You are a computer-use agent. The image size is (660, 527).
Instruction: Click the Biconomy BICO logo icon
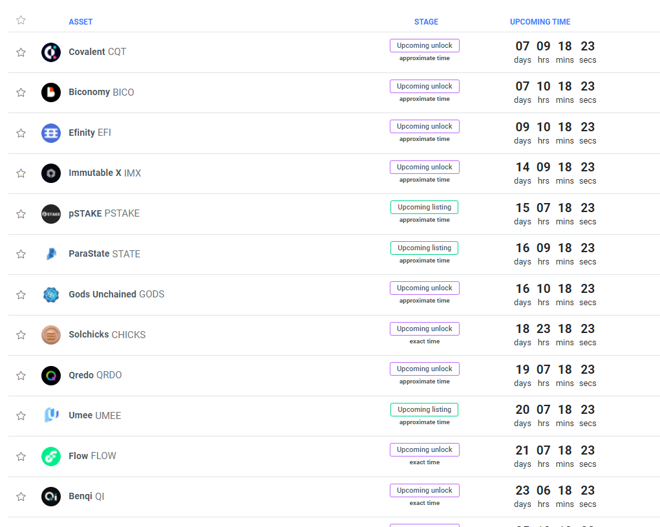click(51, 92)
